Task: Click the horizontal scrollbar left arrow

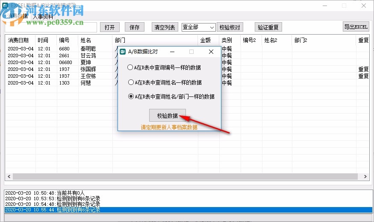Action: (x=9, y=176)
